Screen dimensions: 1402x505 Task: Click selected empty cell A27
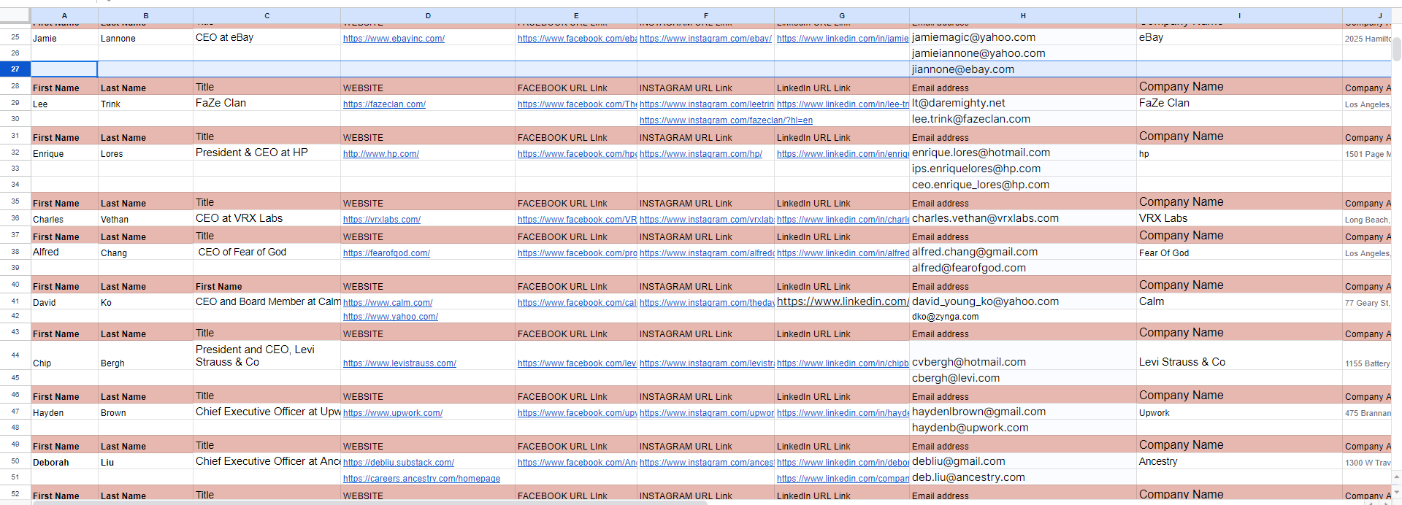pos(64,69)
